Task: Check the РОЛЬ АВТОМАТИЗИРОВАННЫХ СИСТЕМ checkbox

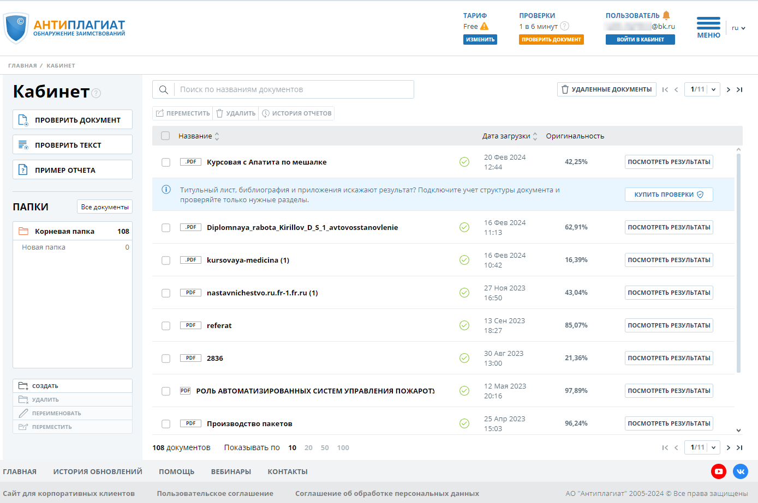Action: (x=166, y=391)
